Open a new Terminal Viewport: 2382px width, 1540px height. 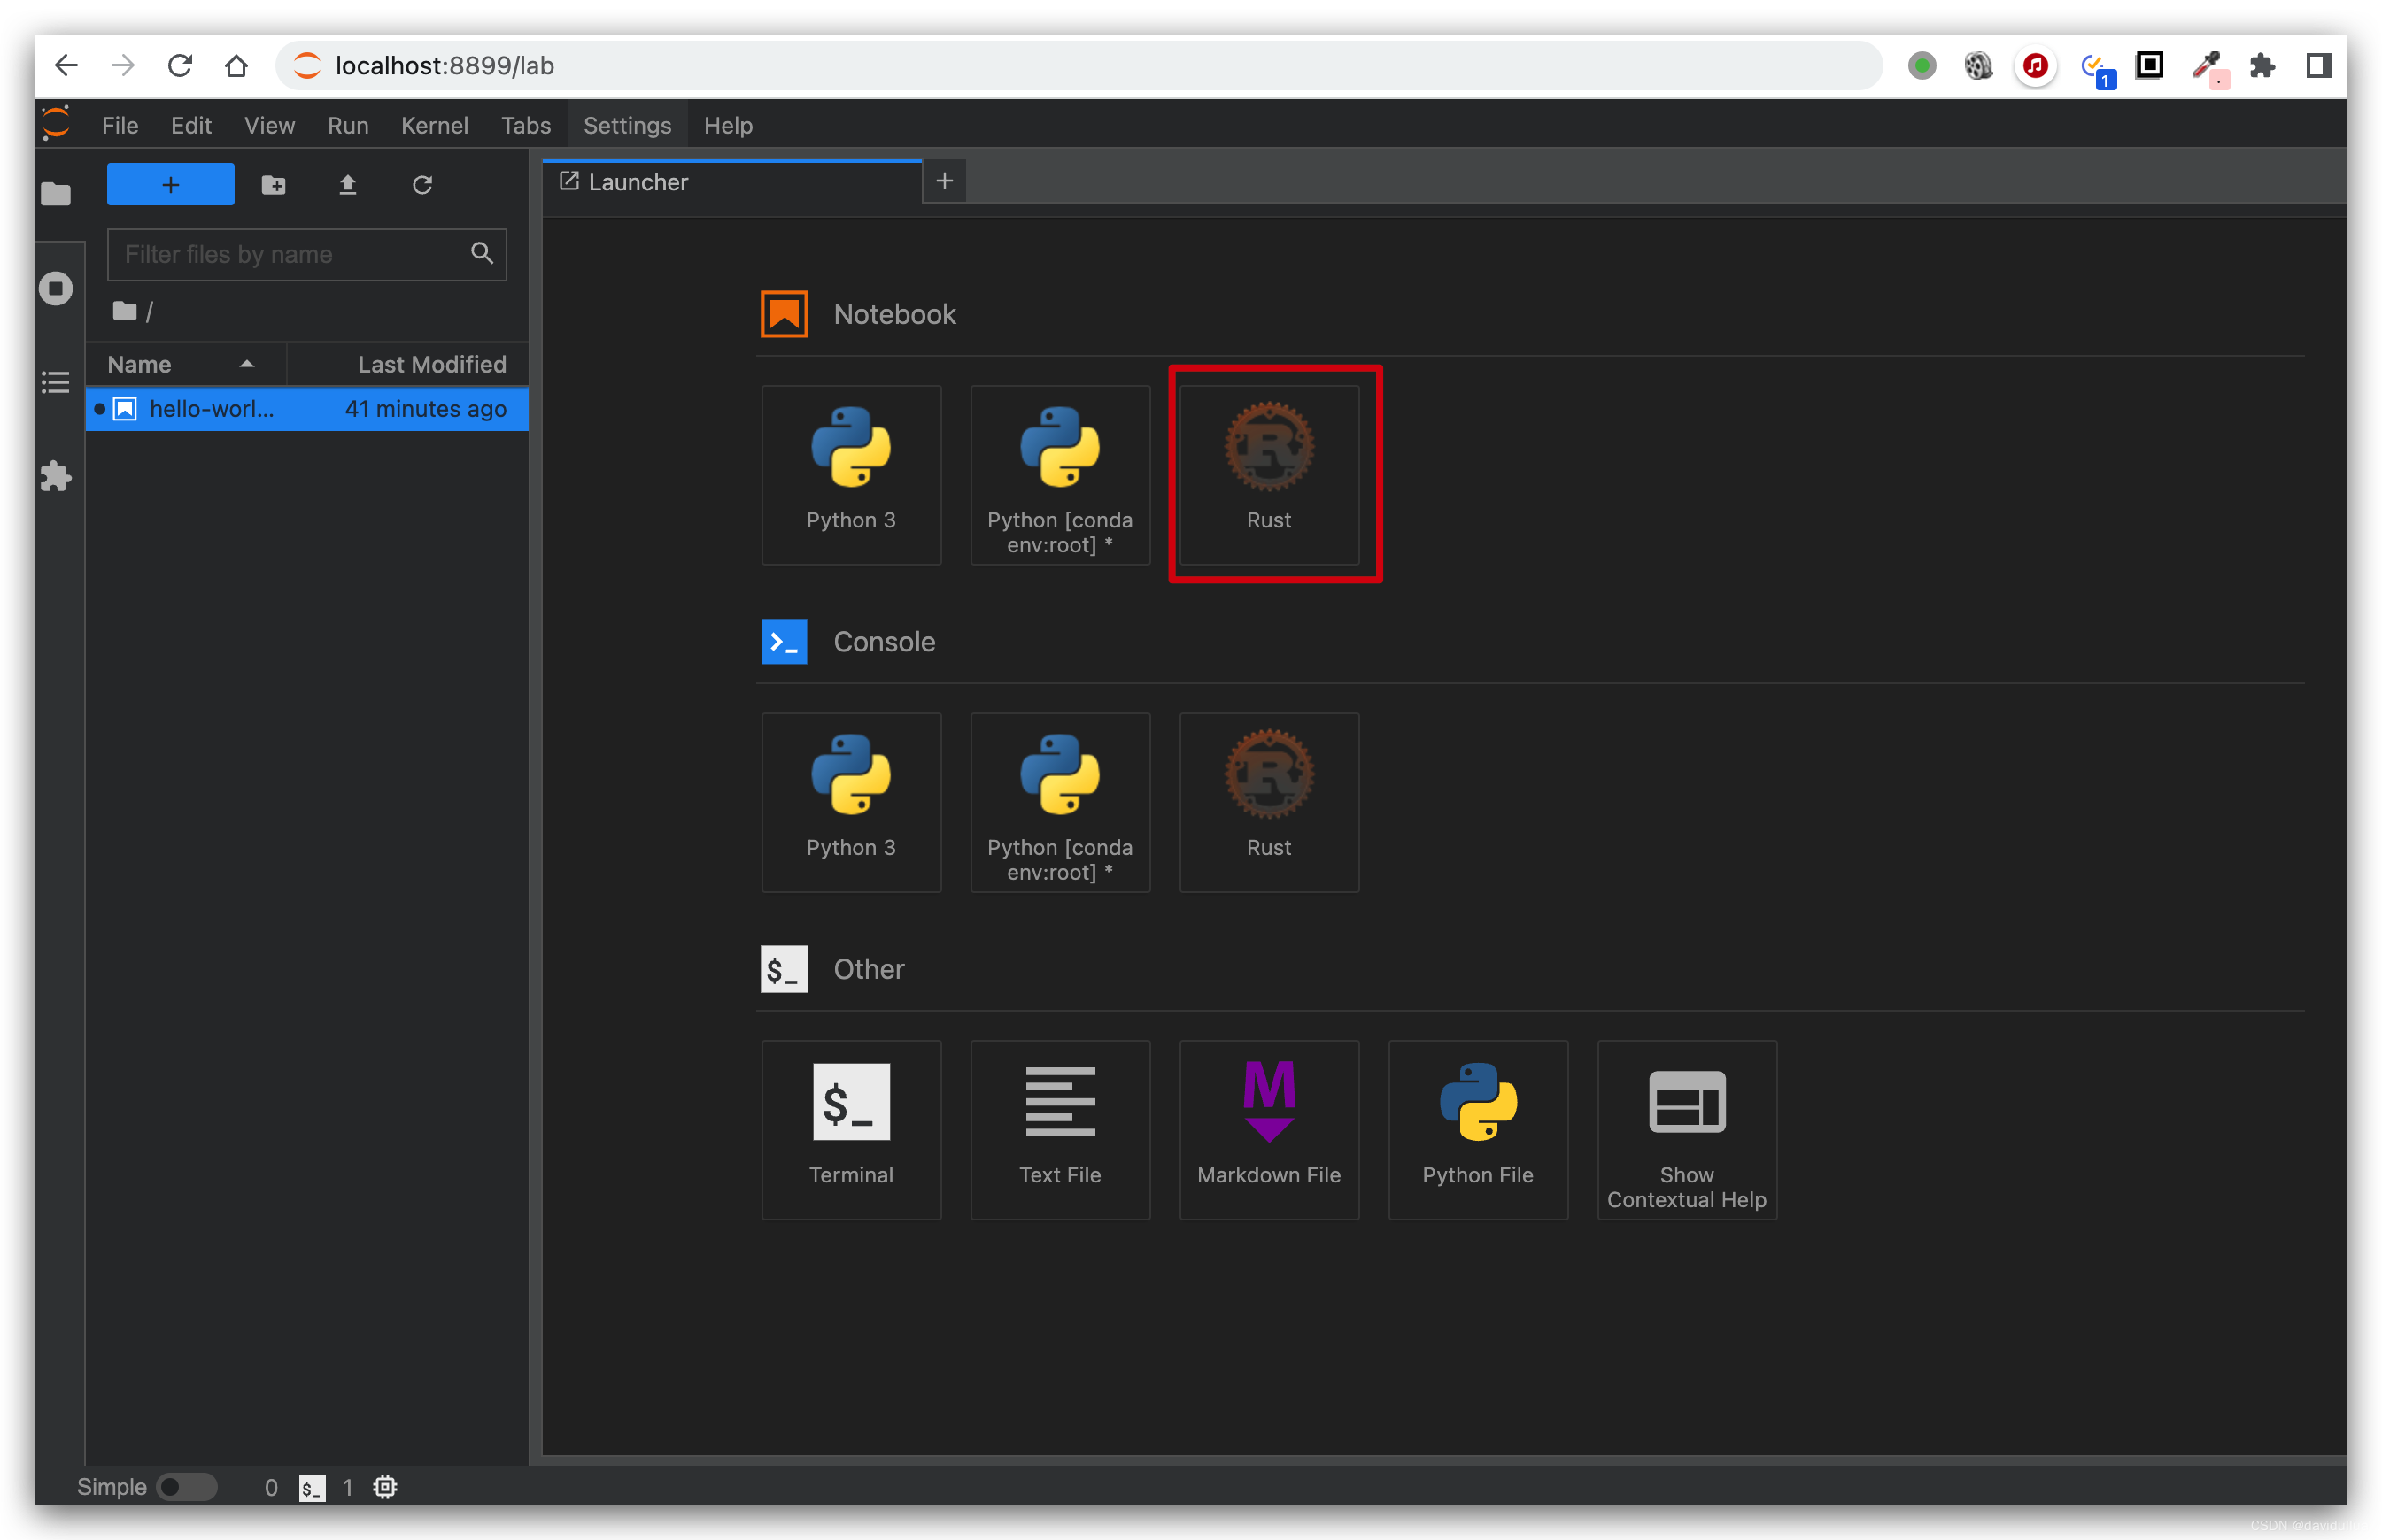tap(850, 1128)
